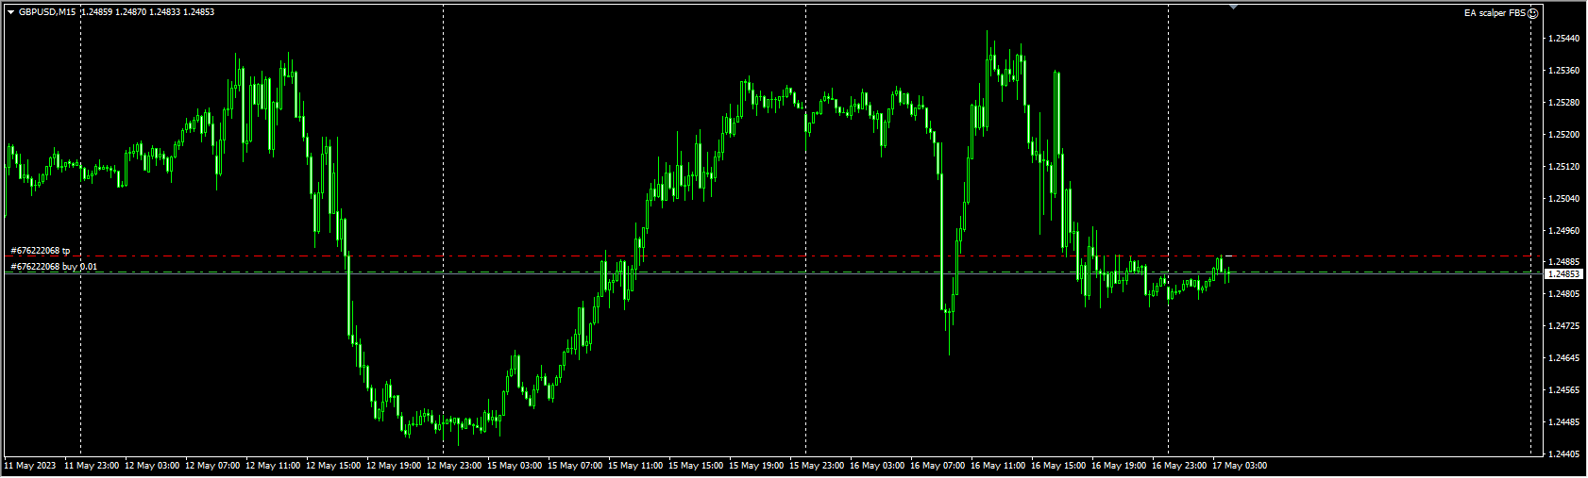Screen dimensions: 1588x478
Task: Click the 15 May 03:00 time label
Action: 515,466
